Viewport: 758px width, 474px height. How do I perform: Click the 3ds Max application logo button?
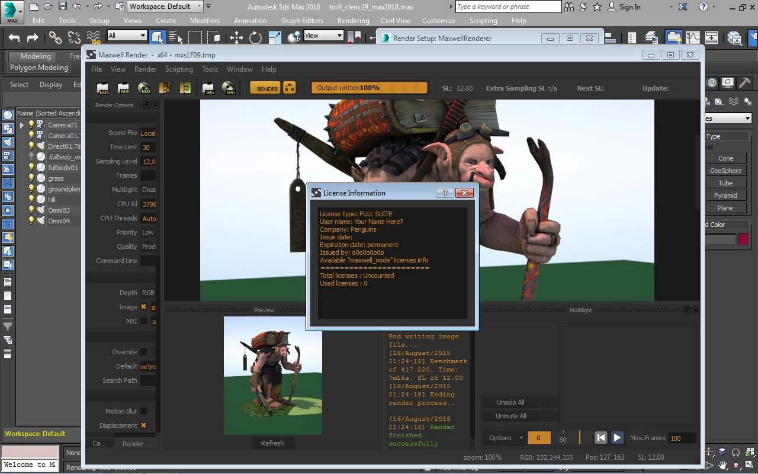point(11,11)
